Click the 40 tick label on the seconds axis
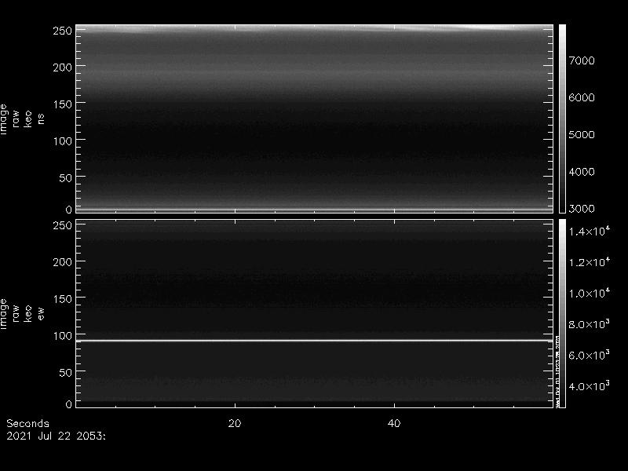The height and width of the screenshot is (471, 628). (395, 423)
